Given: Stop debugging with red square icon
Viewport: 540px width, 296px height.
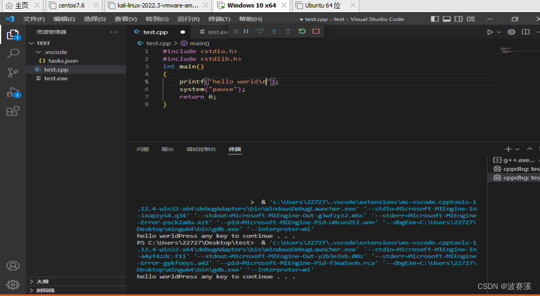Looking at the screenshot, I should click(316, 31).
